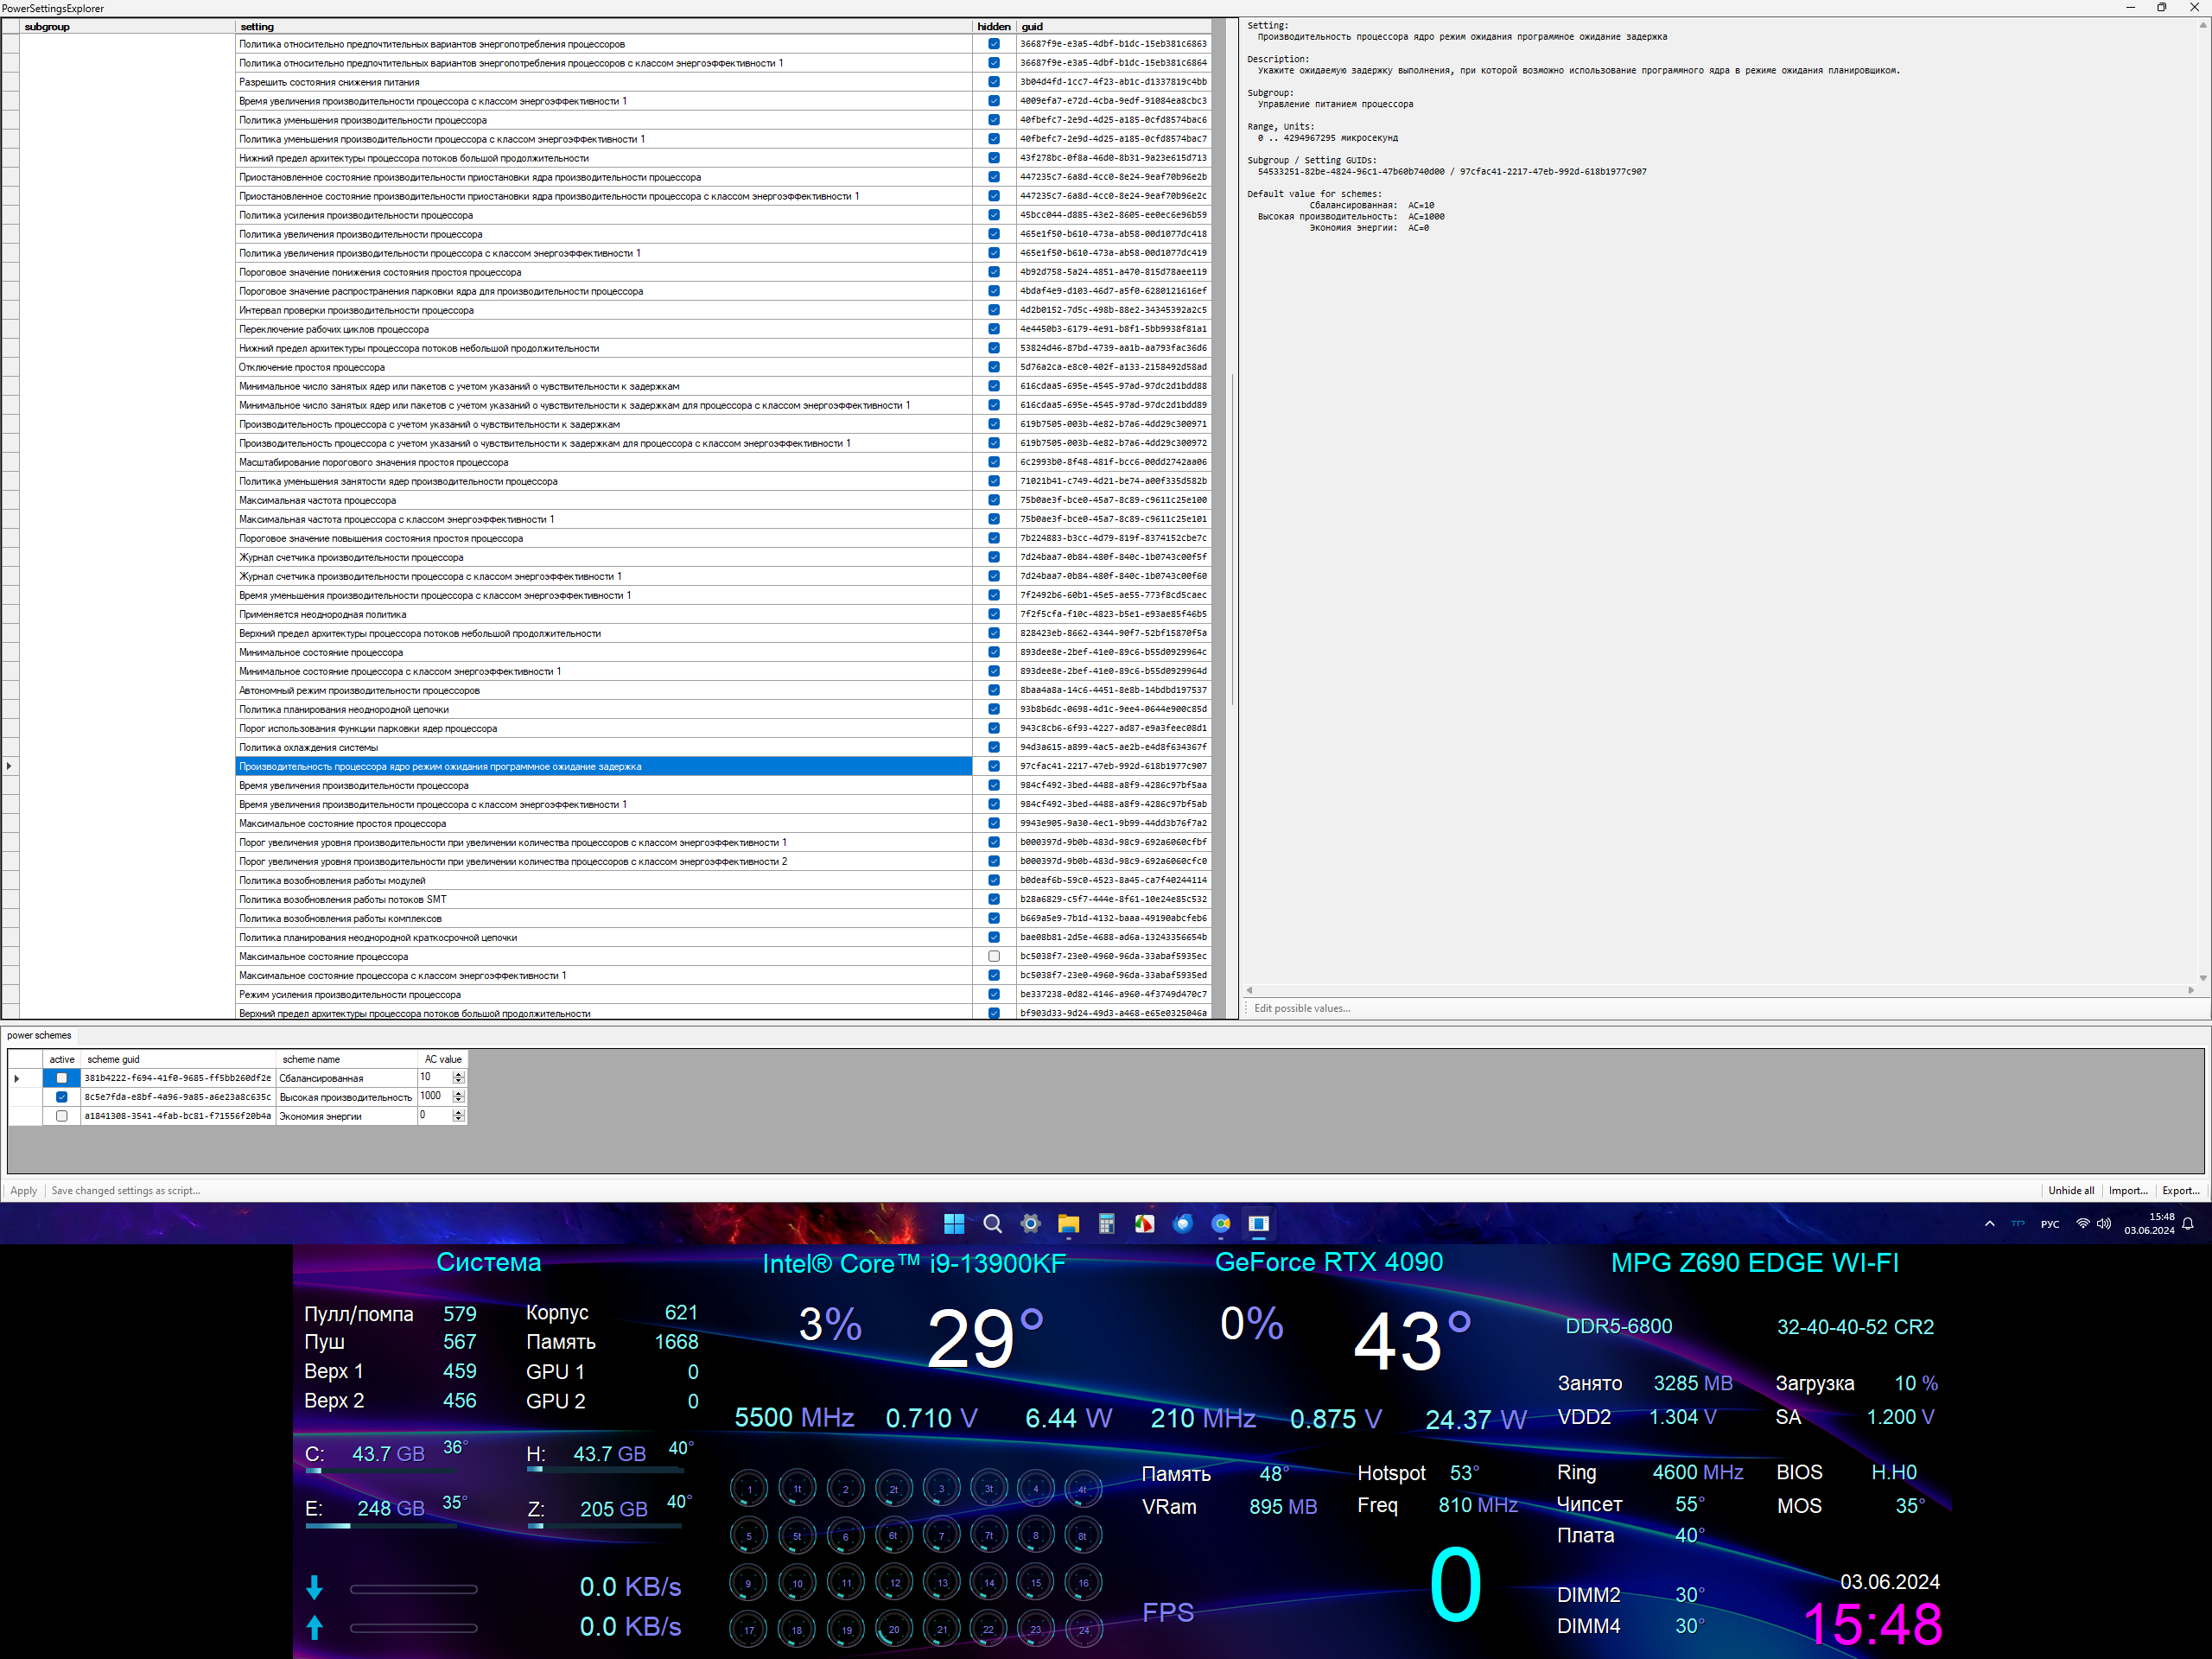Click the Export... button
2212x1659 pixels.
pos(2180,1190)
